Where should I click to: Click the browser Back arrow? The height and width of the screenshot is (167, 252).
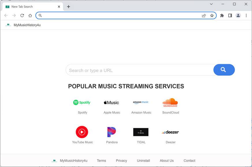[6, 15]
